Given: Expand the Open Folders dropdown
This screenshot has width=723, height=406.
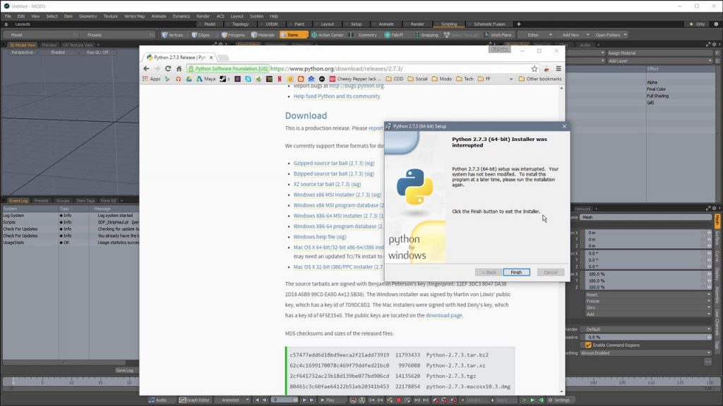Looking at the screenshot, I should pyautogui.click(x=611, y=35).
